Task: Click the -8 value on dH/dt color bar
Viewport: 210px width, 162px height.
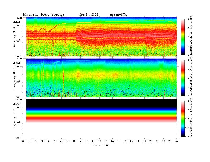Action: click(187, 55)
